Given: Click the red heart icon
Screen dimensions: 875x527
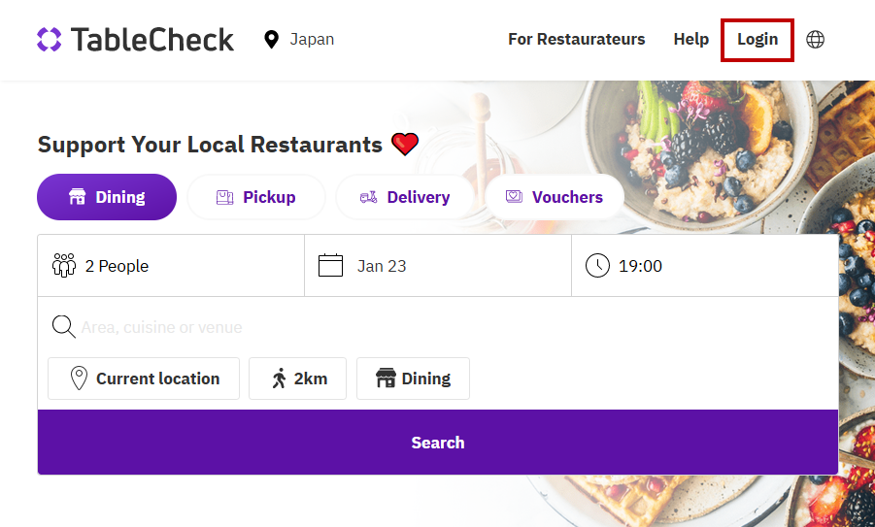Looking at the screenshot, I should click(405, 146).
